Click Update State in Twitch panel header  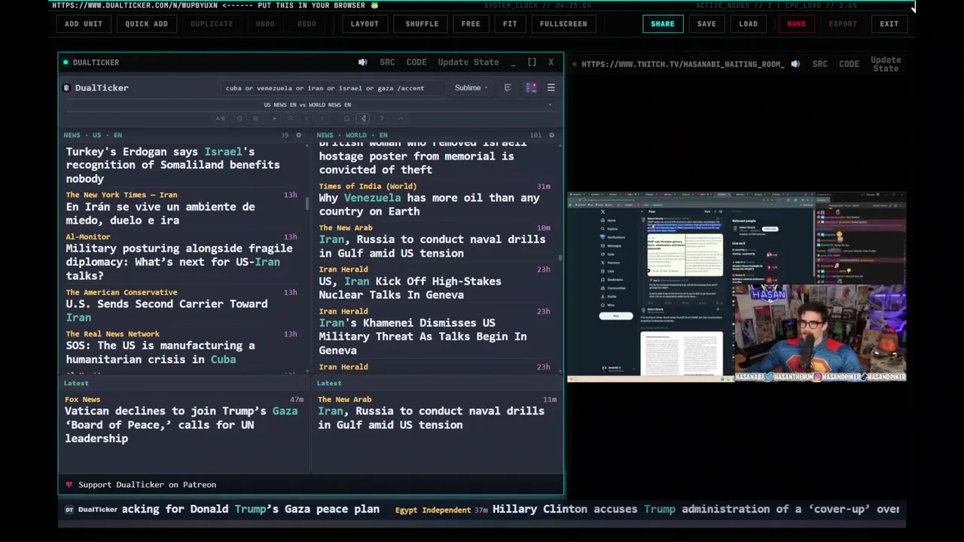coord(886,64)
